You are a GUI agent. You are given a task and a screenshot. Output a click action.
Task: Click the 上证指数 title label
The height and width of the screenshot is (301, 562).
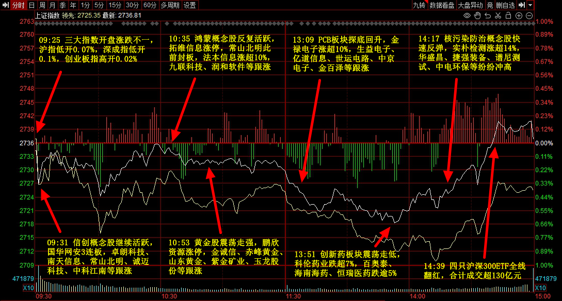point(47,15)
